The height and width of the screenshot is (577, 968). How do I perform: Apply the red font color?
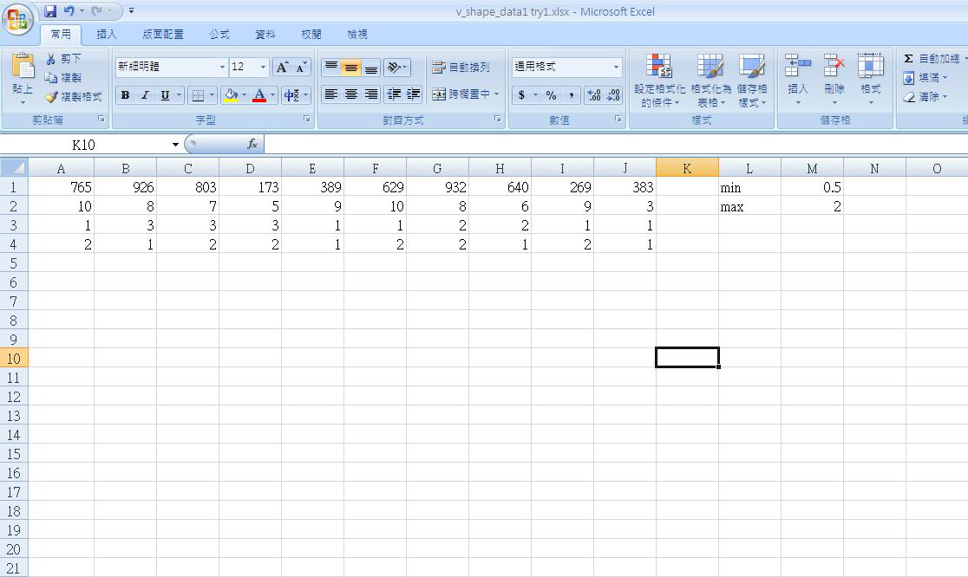pyautogui.click(x=260, y=95)
